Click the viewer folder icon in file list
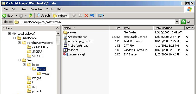 click(x=65, y=32)
